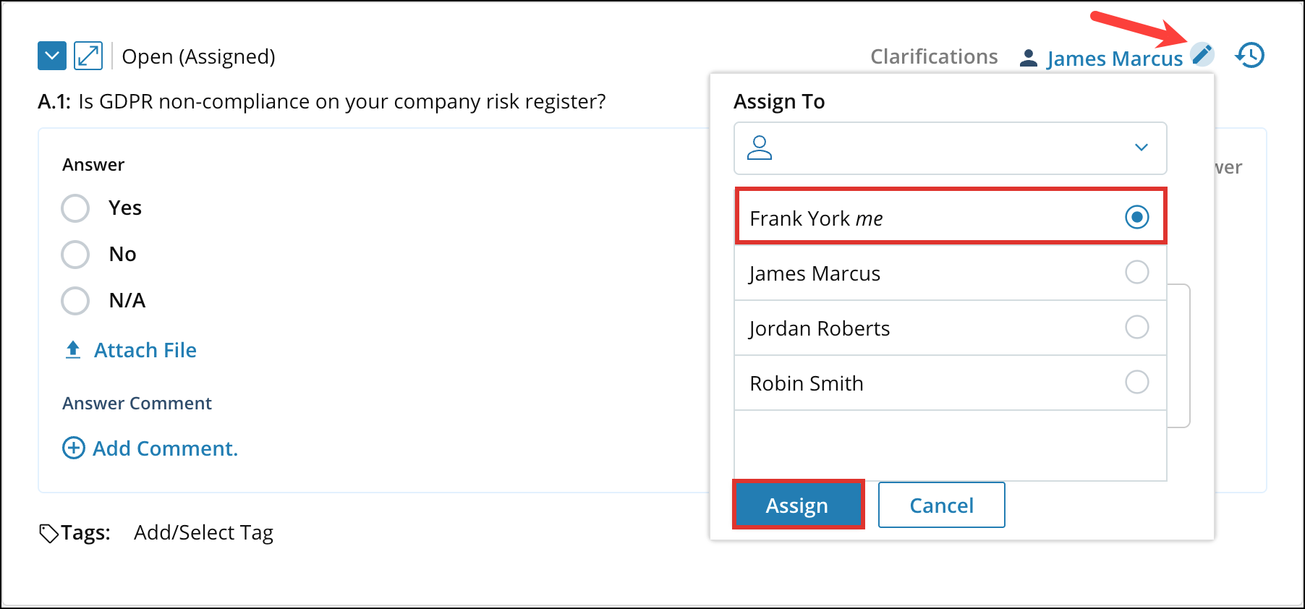
Task: Click the plus icon for Add Comment
Action: (x=74, y=448)
